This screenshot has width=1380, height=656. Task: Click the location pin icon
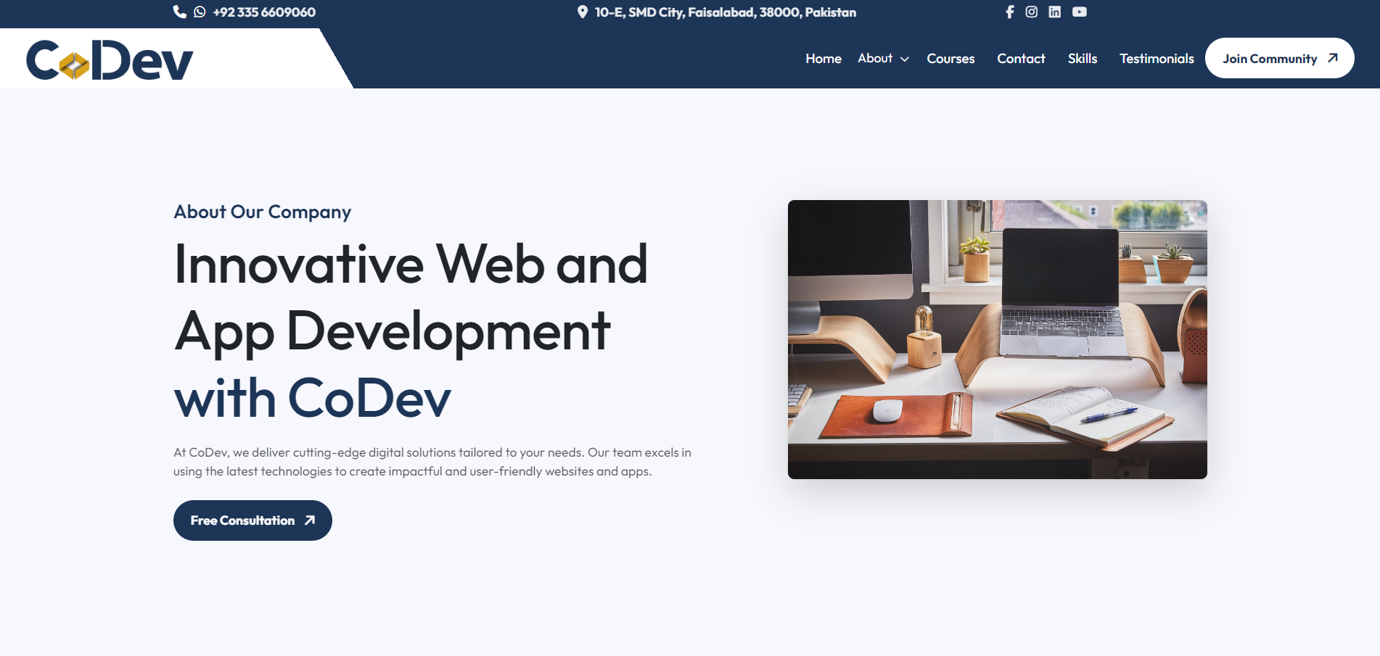pos(582,12)
